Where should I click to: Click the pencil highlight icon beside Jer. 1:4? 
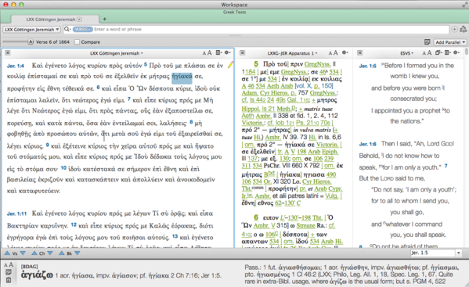230,64
